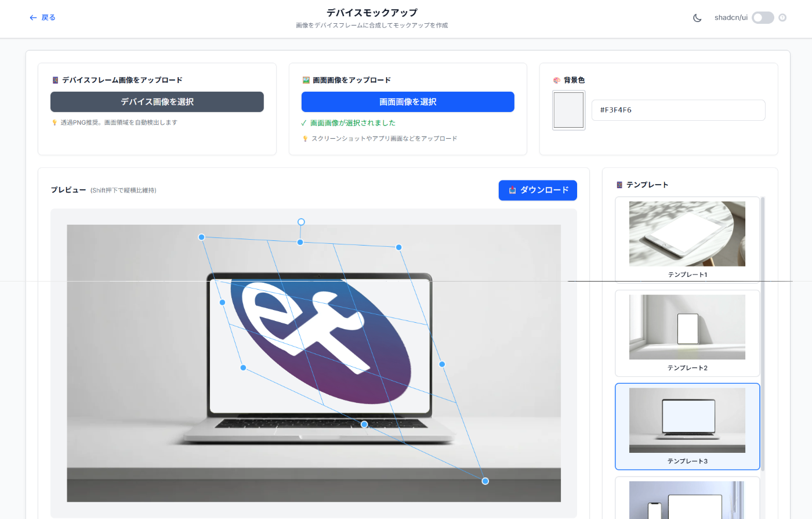
Task: Click the shadcn/ui label text
Action: click(731, 18)
